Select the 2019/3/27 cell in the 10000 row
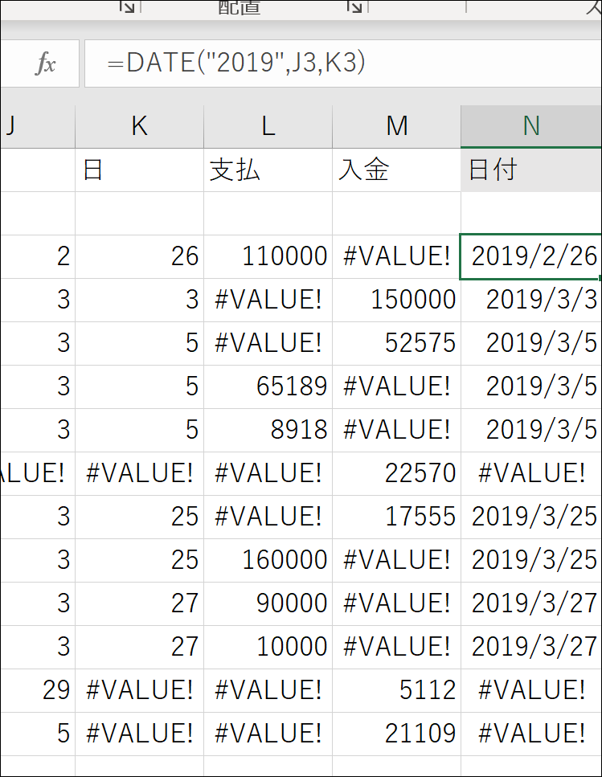The width and height of the screenshot is (602, 777). pyautogui.click(x=531, y=647)
